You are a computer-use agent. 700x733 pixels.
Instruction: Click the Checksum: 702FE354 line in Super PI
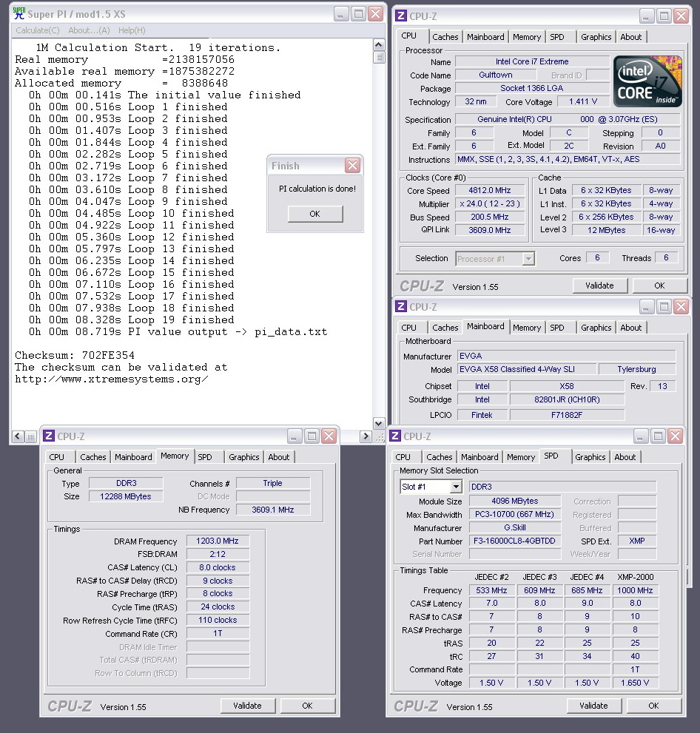(75, 355)
